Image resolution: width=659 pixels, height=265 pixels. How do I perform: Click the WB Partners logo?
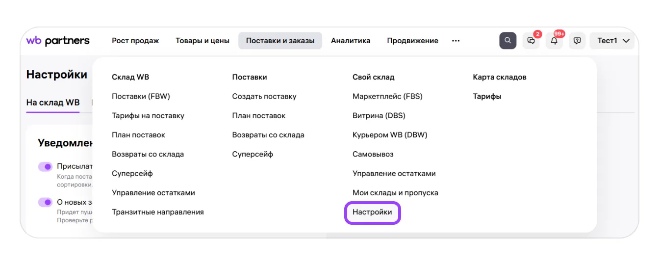click(x=58, y=41)
